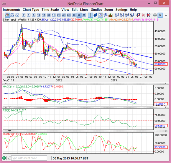Open the Zoom menu
The width and height of the screenshot is (171, 163).
108,10
